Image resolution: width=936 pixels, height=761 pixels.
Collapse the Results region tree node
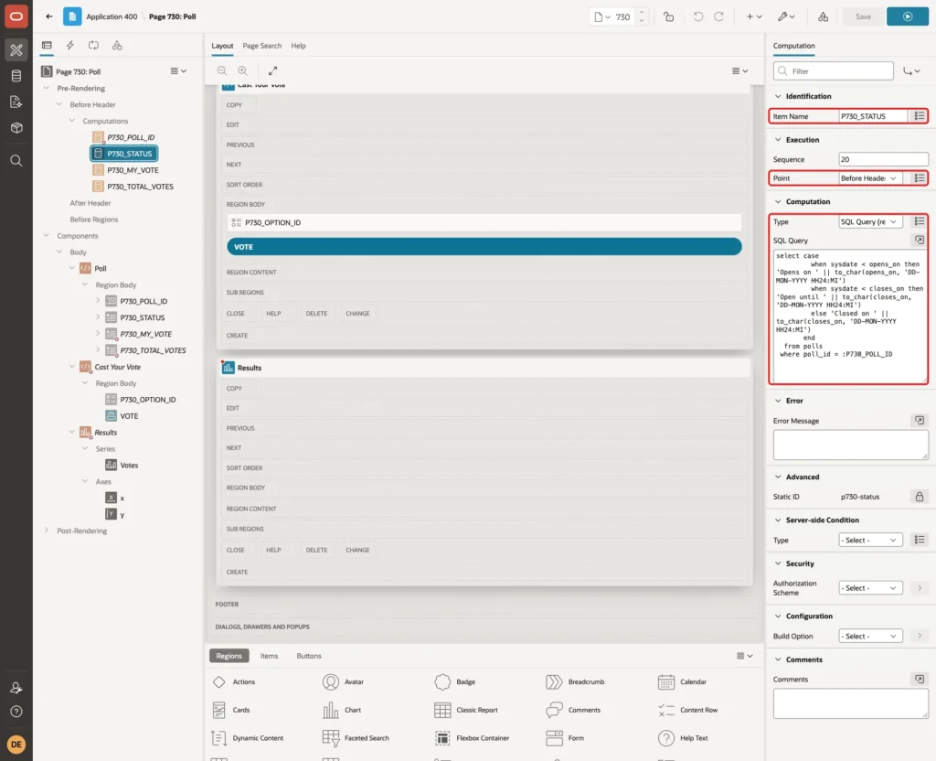click(72, 432)
